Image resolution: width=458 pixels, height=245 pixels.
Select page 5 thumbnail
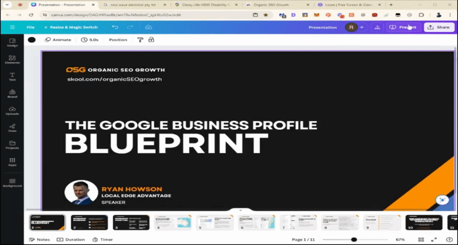click(x=215, y=223)
